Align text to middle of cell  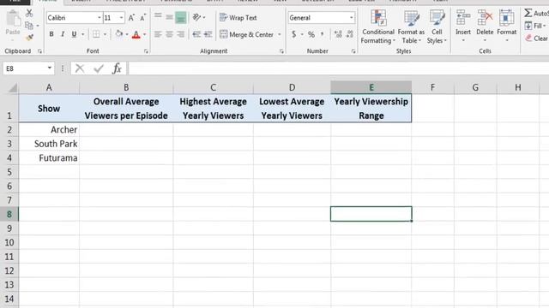(x=170, y=17)
